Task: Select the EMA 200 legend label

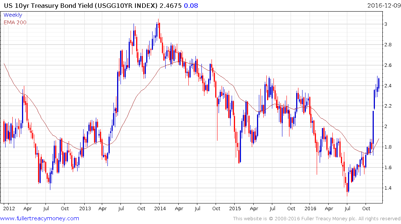Action: tap(15, 22)
